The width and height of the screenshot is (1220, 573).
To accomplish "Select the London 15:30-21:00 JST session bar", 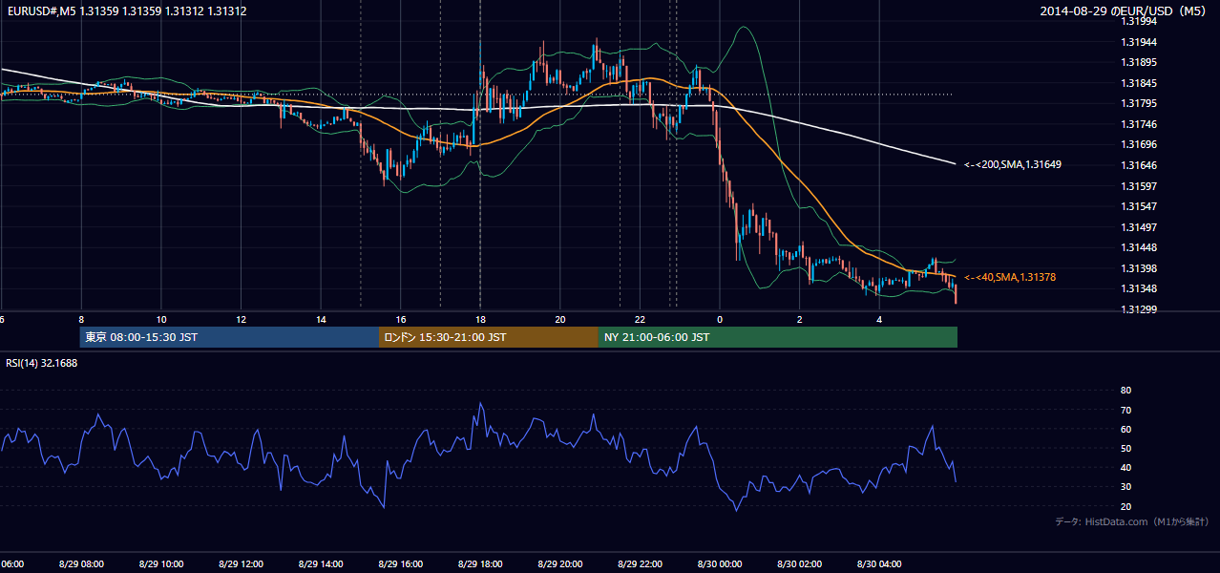I will [x=489, y=337].
